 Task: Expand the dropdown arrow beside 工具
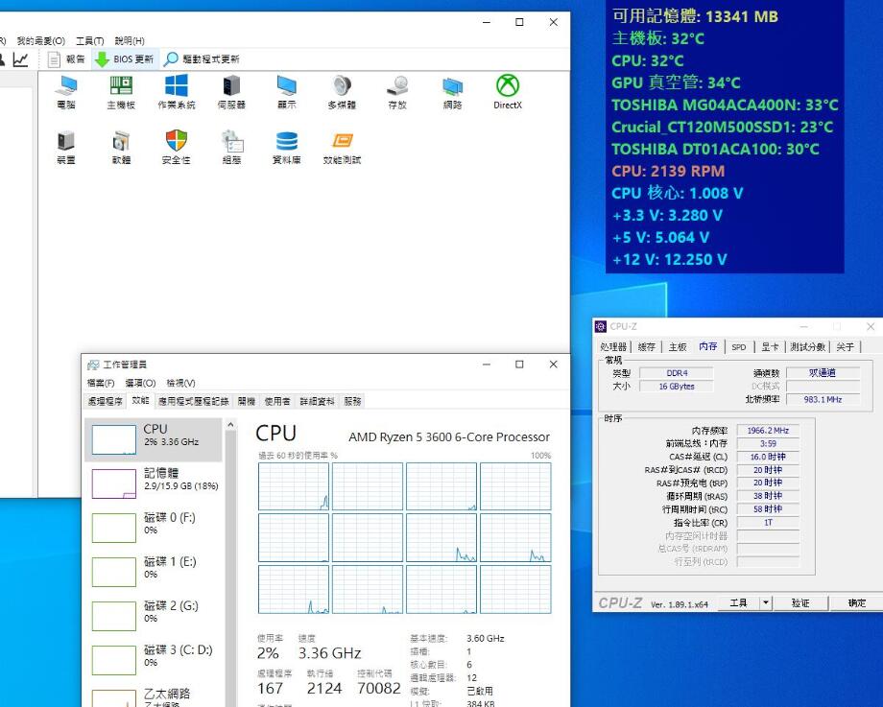pos(766,602)
